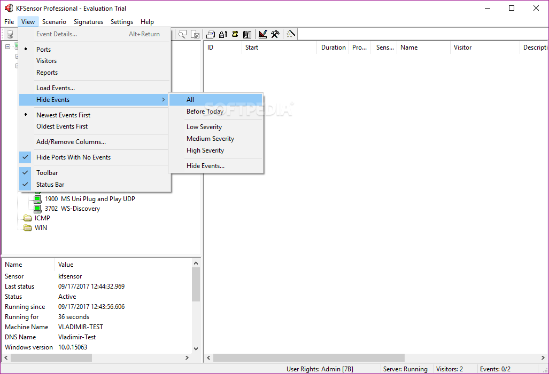The image size is (549, 374).
Task: Click the hammer and wrench toolbar icon
Action: point(275,34)
